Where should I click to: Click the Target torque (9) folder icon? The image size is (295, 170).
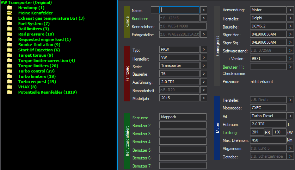10,55
